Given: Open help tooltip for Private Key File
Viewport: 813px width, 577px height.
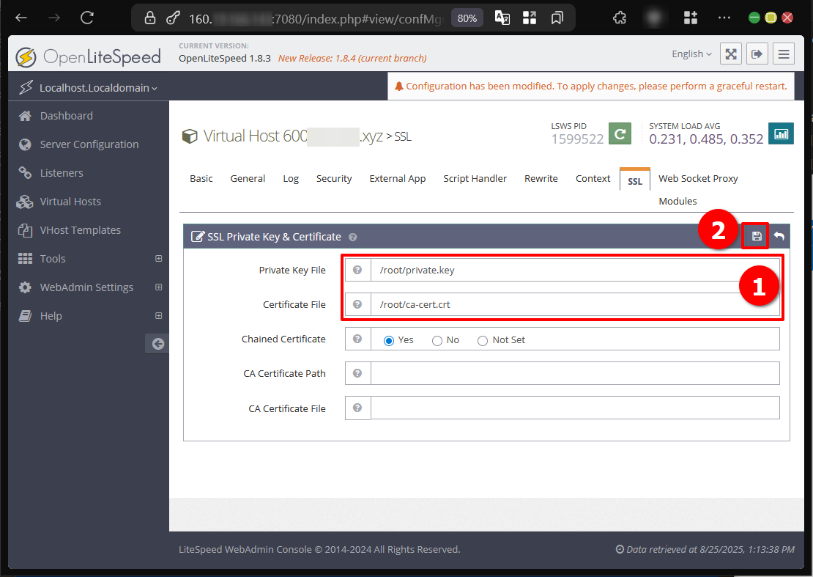Looking at the screenshot, I should point(357,270).
